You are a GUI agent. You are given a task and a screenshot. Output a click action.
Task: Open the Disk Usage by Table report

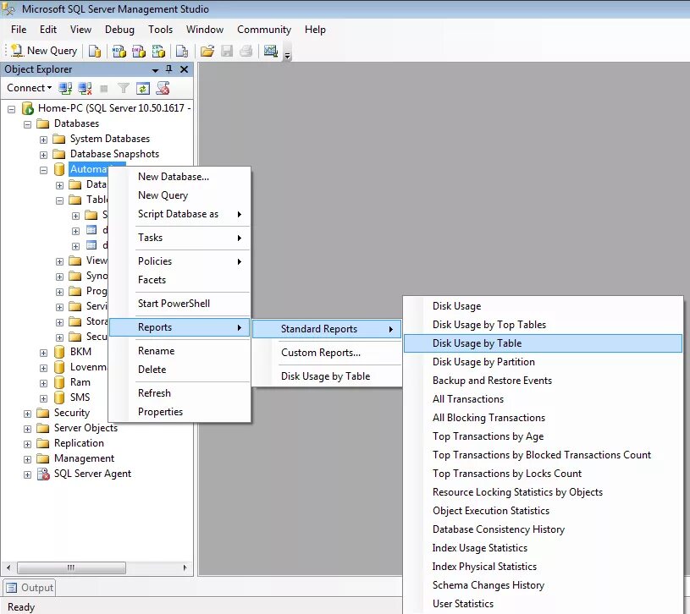(543, 343)
